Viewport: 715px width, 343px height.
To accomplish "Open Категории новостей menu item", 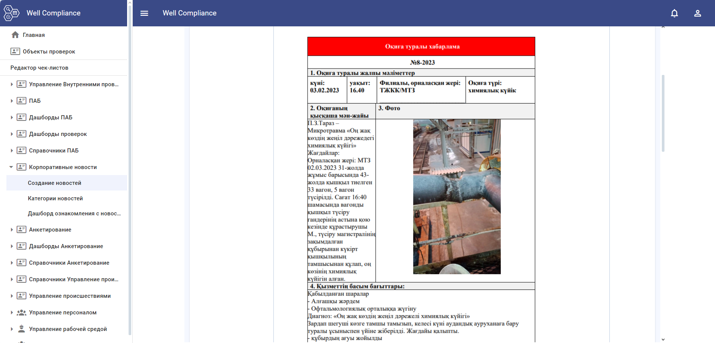I will (x=55, y=198).
